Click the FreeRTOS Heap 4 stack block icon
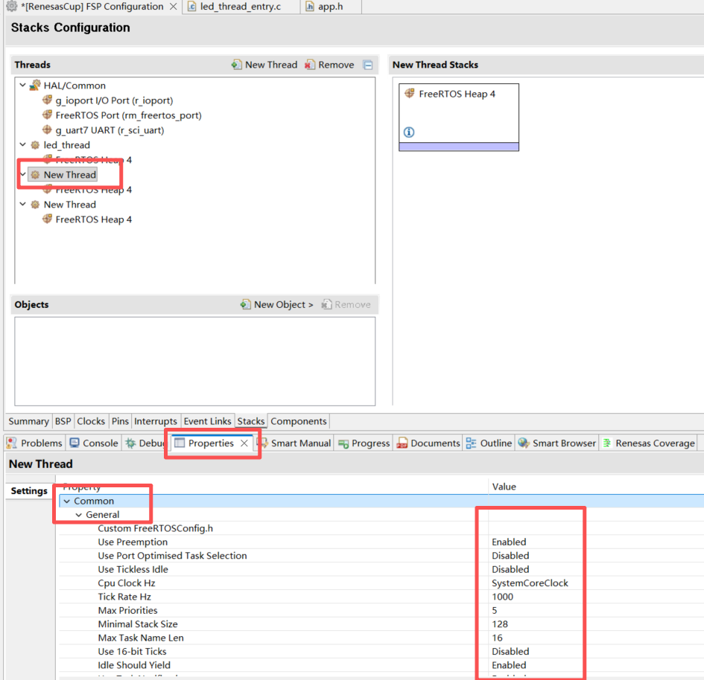The image size is (704, 680). tap(410, 93)
